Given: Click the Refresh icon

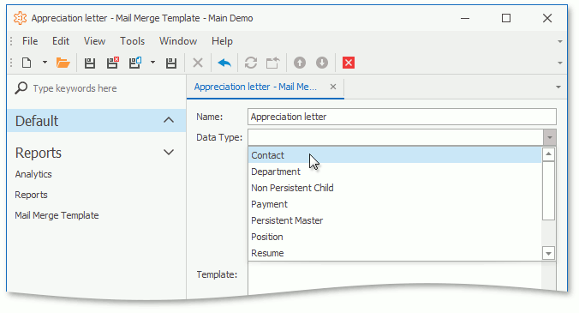Looking at the screenshot, I should [251, 63].
